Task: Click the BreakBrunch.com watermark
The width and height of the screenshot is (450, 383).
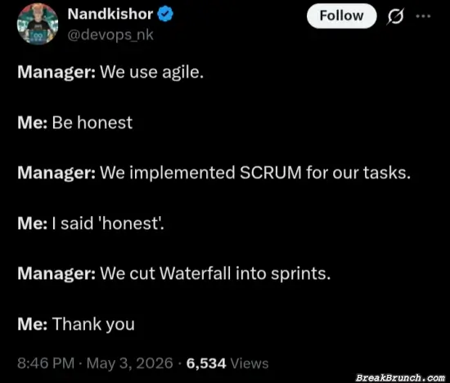Action: pyautogui.click(x=400, y=377)
